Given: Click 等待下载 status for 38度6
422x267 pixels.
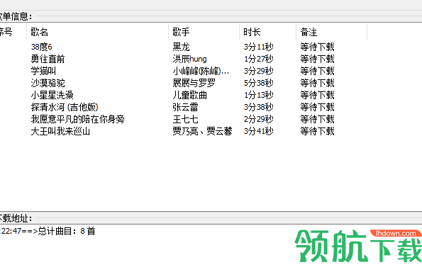Looking at the screenshot, I should tap(317, 47).
